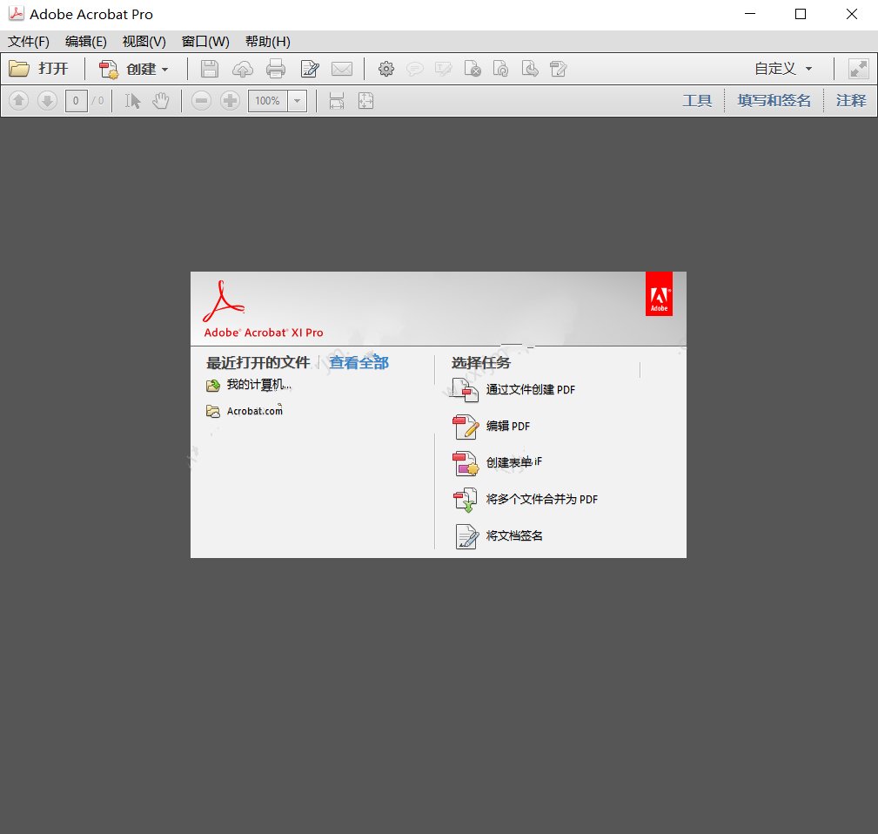Open the 自定义 dropdown
This screenshot has height=834, width=878.
coord(783,69)
